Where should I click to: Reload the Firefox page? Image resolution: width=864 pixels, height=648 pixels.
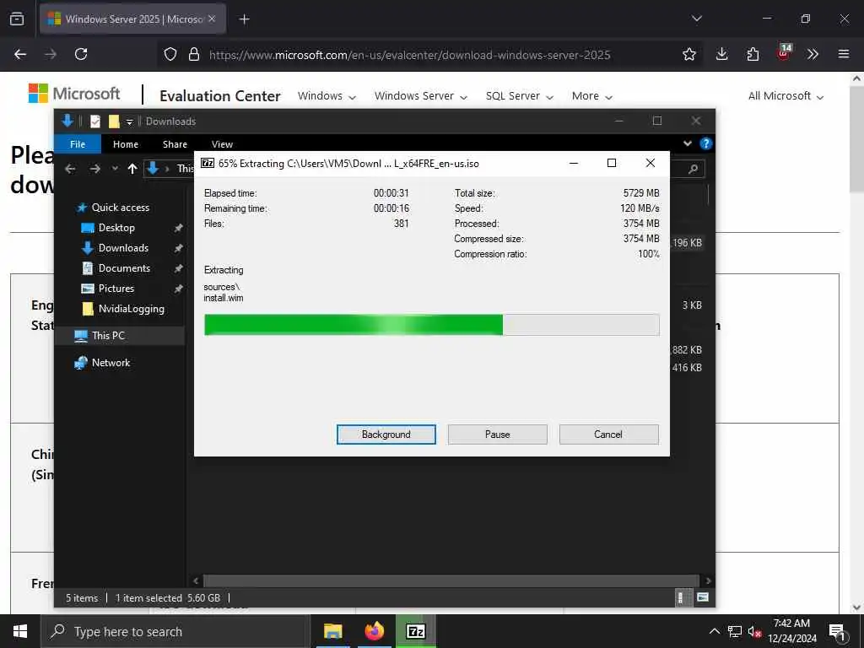[x=81, y=54]
